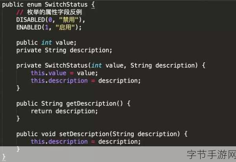The height and width of the screenshot is (162, 236).
Task: Click the public int value field declaration
Action: pos(46,42)
